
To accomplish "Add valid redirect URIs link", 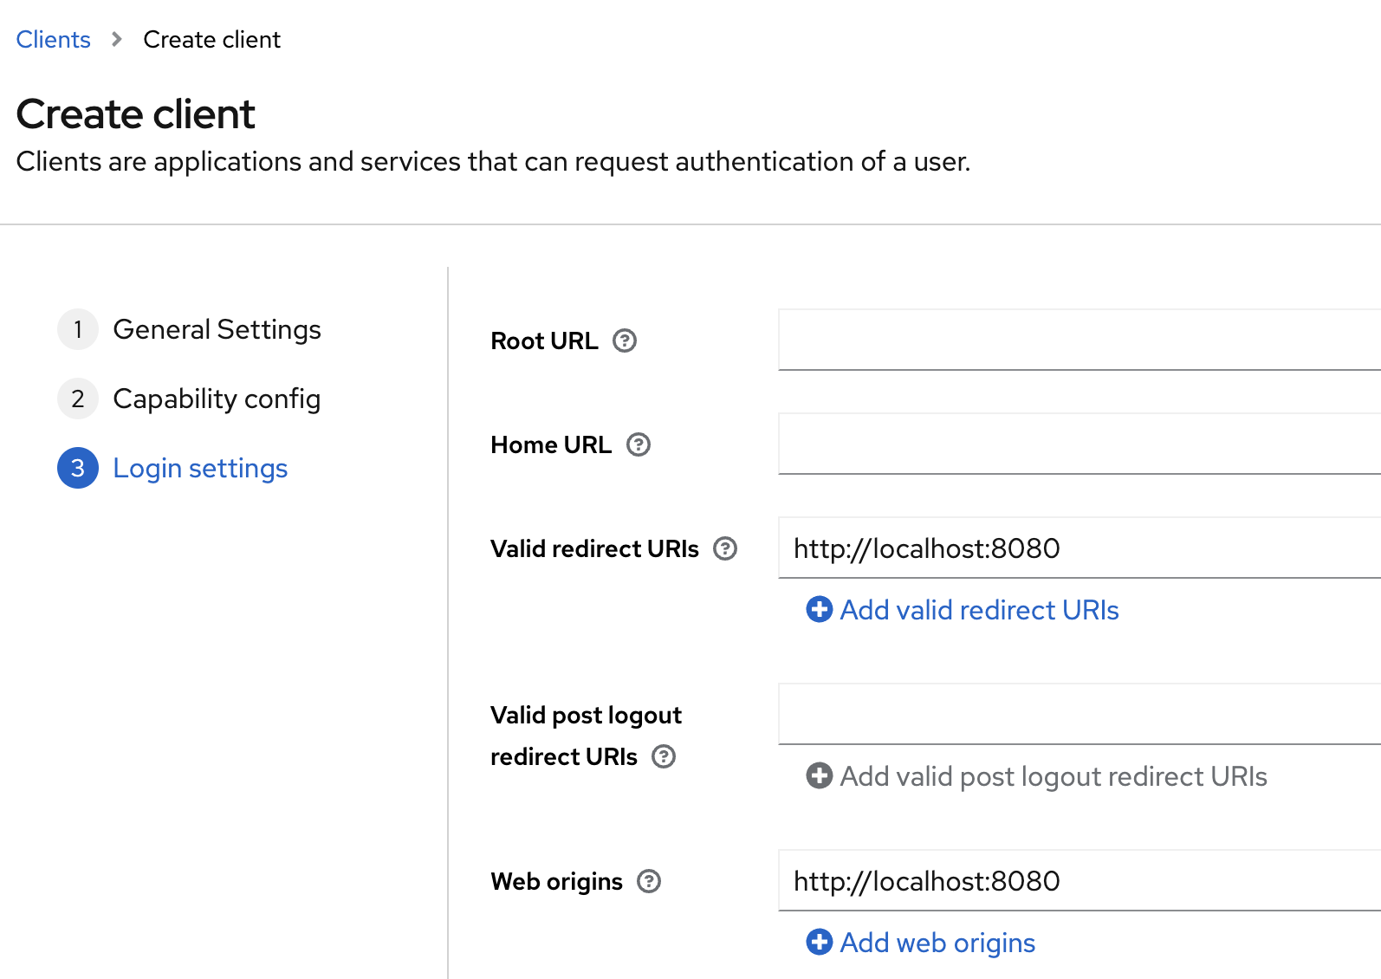I will [x=979, y=610].
